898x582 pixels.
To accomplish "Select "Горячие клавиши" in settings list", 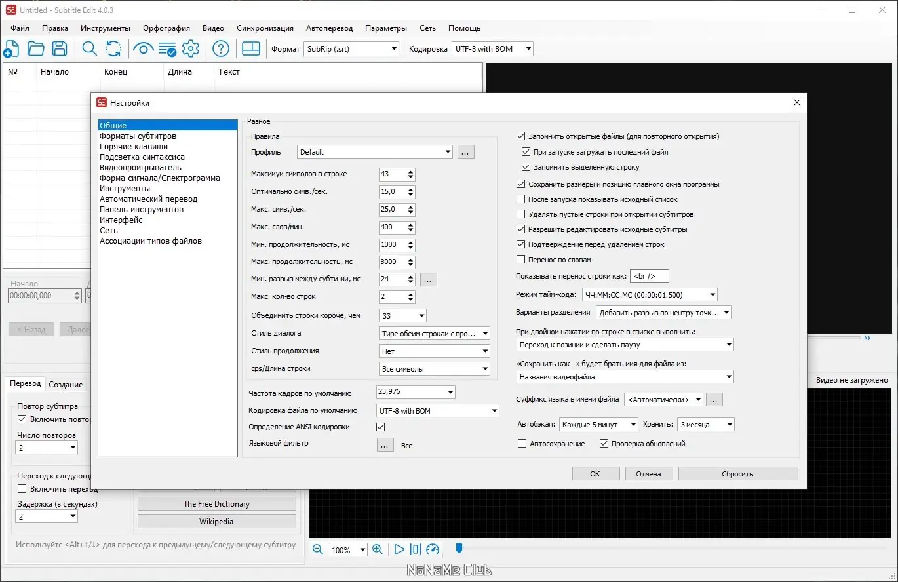I will [x=134, y=147].
